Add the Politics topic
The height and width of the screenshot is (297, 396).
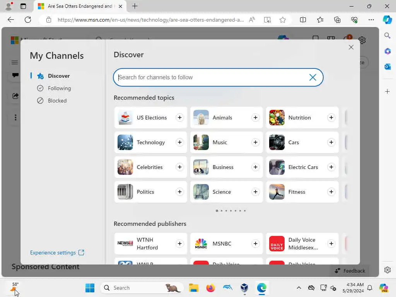click(x=179, y=192)
